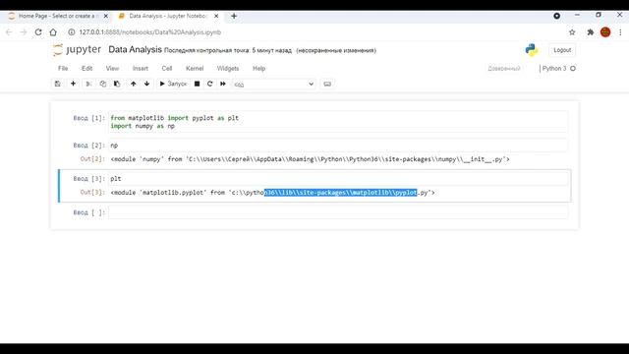Open browser profile avatar

[x=605, y=32]
